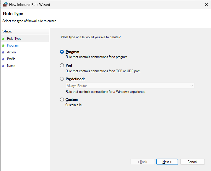Click 'Rule that controls connections for a program.' text
The width and height of the screenshot is (211, 171).
point(97,57)
